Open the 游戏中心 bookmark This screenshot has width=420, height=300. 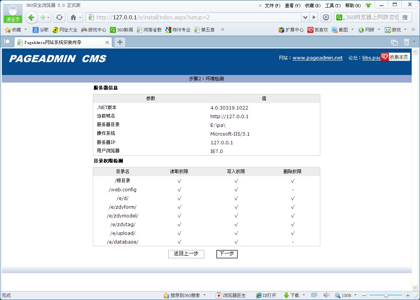[x=94, y=30]
